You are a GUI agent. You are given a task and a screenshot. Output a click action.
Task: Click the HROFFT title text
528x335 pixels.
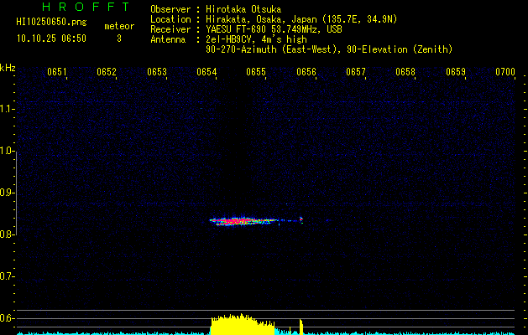(x=86, y=7)
